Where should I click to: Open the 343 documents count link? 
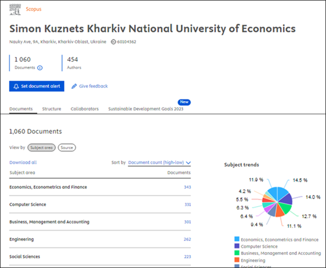187,187
